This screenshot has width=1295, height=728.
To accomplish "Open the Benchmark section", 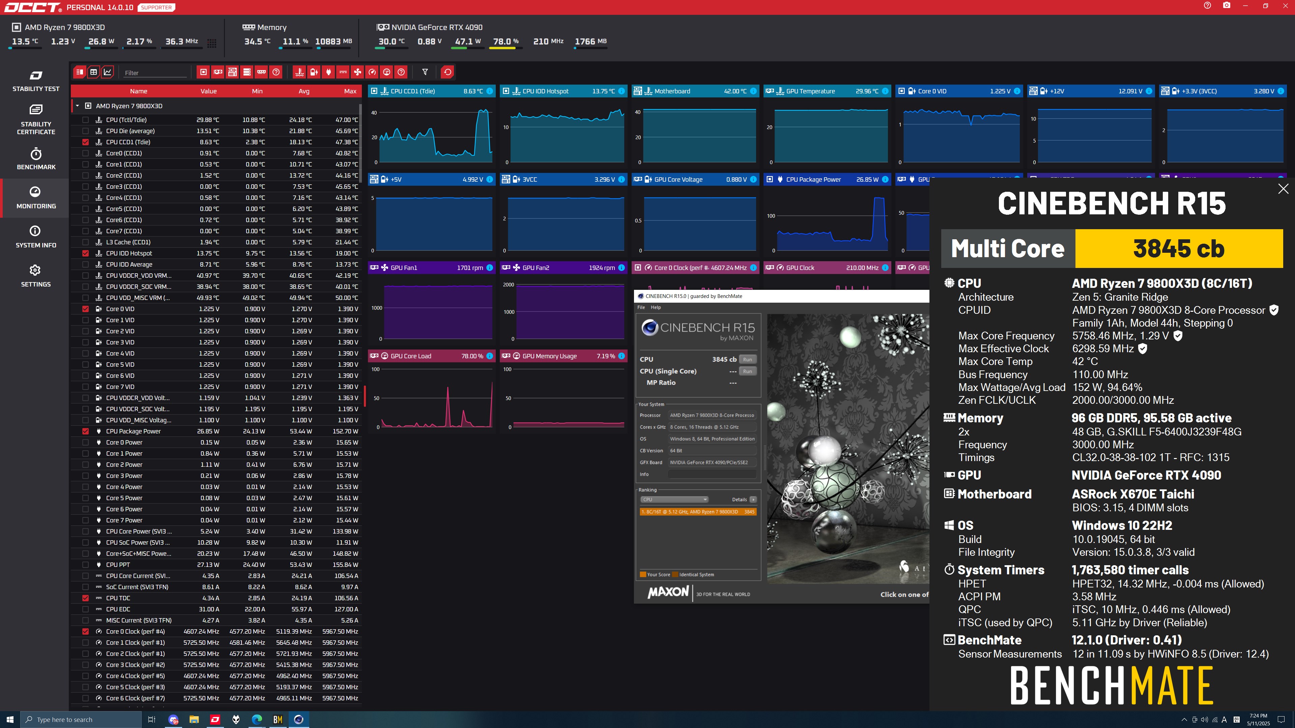I will tap(36, 159).
